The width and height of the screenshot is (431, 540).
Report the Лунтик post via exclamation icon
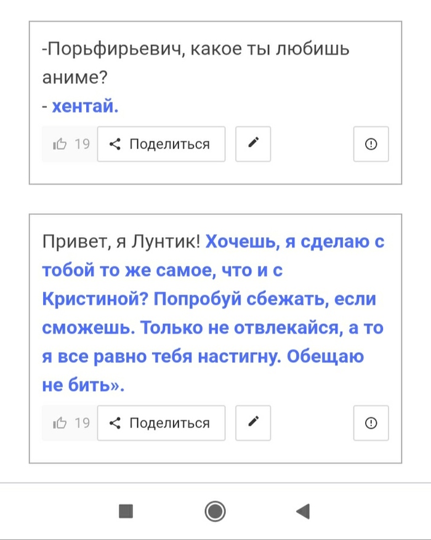pyautogui.click(x=371, y=423)
